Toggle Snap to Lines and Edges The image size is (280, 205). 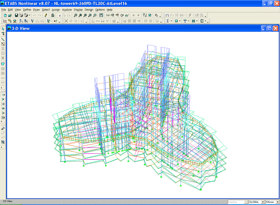pyautogui.click(x=3, y=113)
